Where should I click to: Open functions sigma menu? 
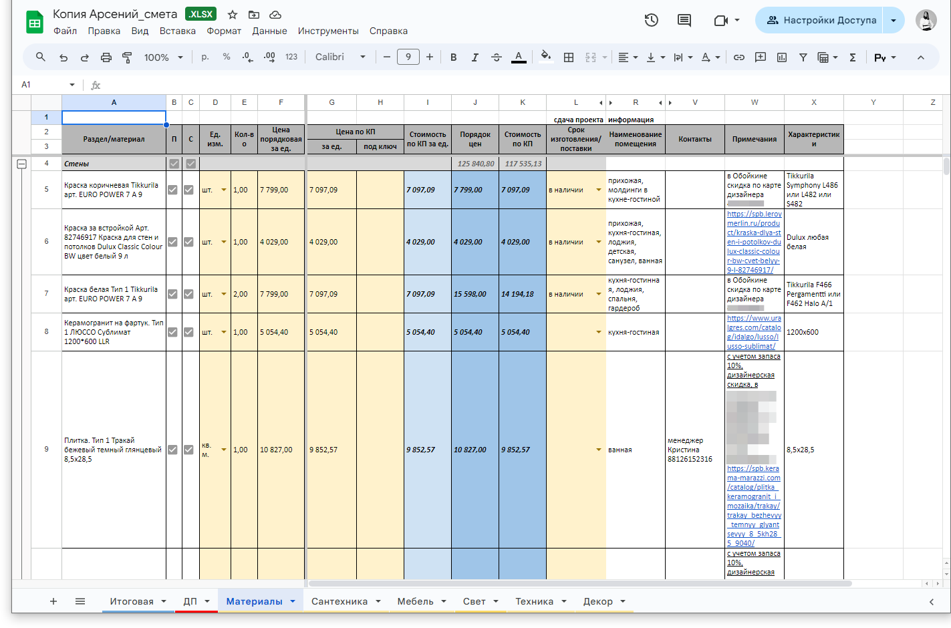[853, 57]
